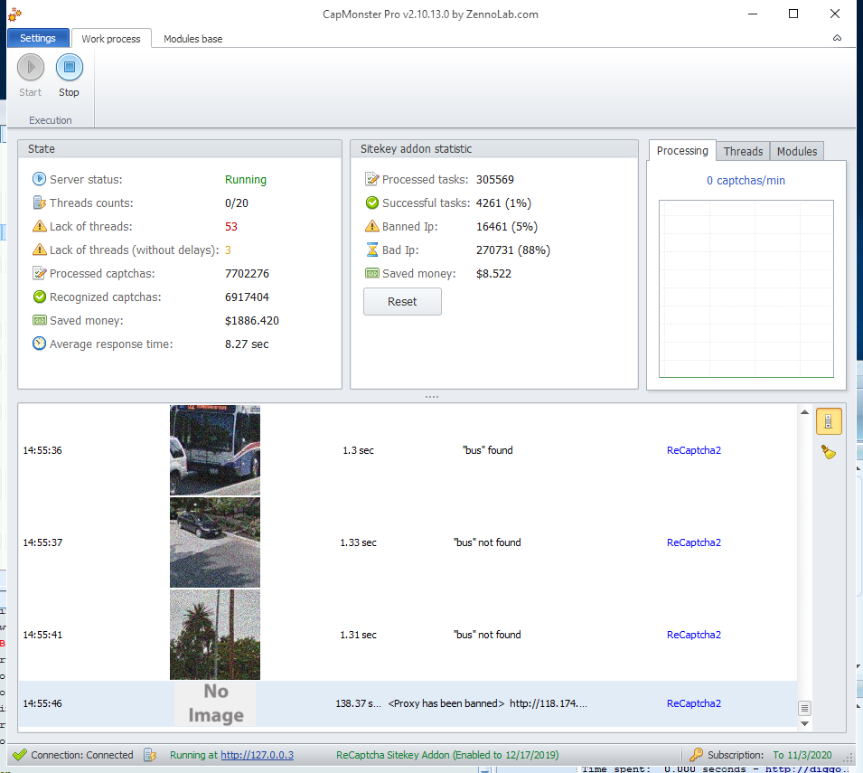Image resolution: width=863 pixels, height=773 pixels.
Task: Switch to the Modules base tab
Action: pyautogui.click(x=192, y=39)
